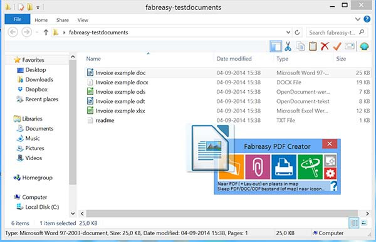Click fabreasy-testdocuments breadcrumb in address bar
The width and height of the screenshot is (376, 242).
coord(98,33)
